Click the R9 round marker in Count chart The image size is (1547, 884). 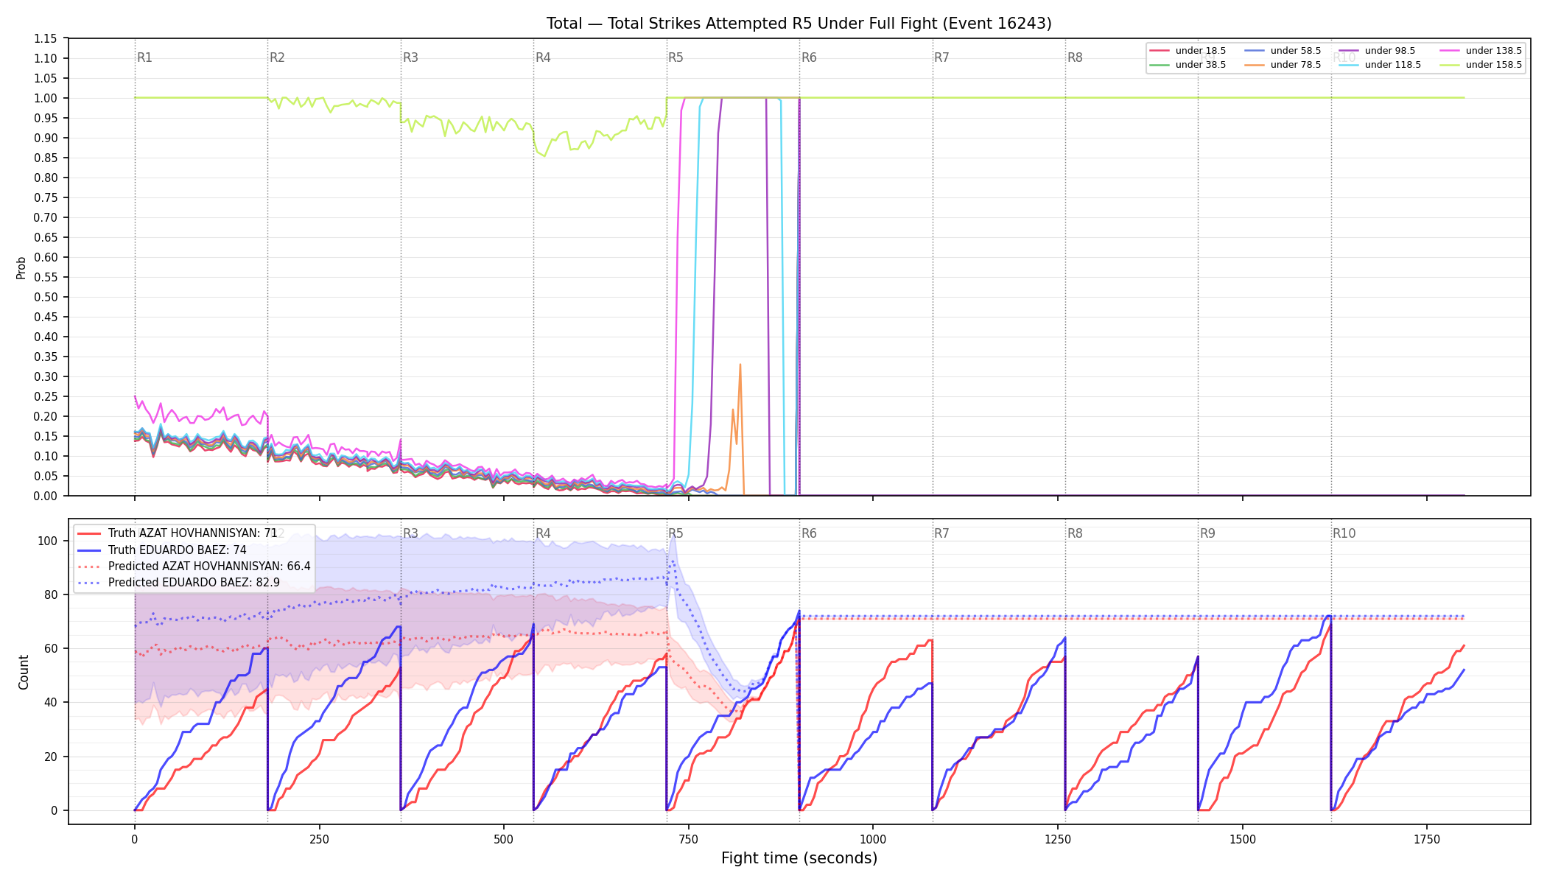[x=1207, y=533]
